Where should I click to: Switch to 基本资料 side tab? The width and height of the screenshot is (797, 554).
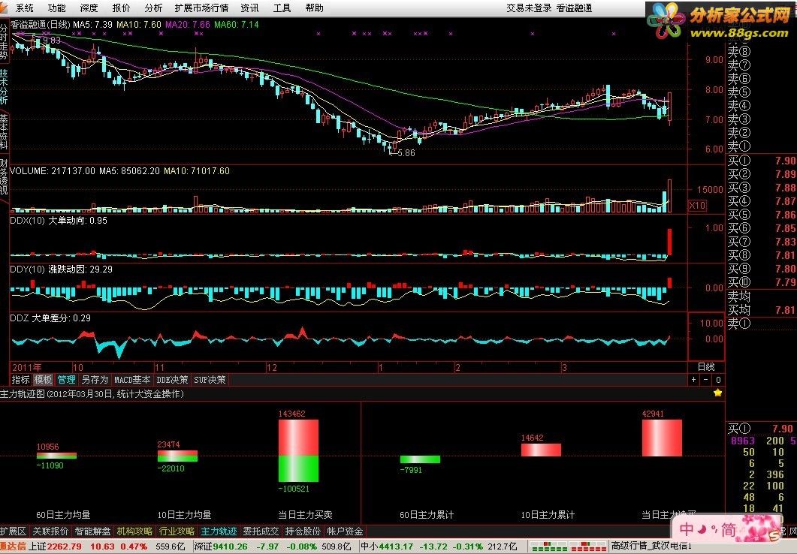click(4, 131)
